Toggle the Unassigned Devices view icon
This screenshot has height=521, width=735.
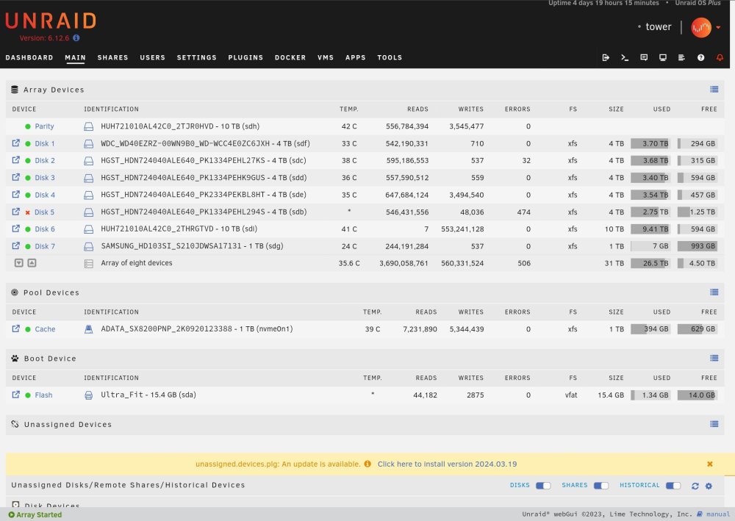714,424
